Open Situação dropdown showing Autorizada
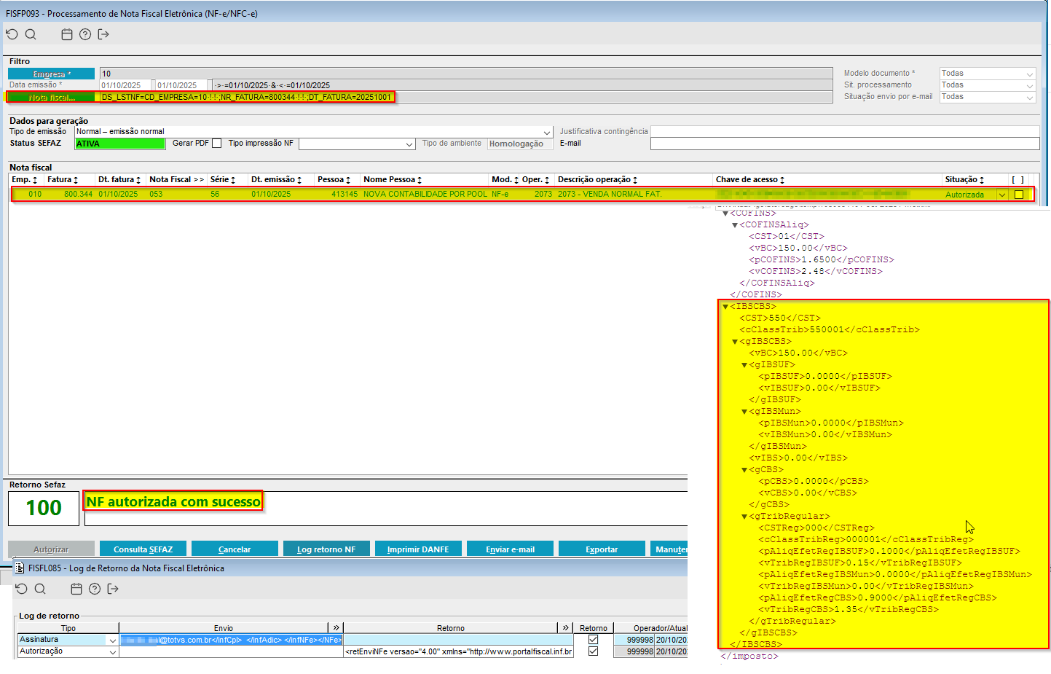Image resolution: width=1051 pixels, height=674 pixels. [x=1002, y=195]
